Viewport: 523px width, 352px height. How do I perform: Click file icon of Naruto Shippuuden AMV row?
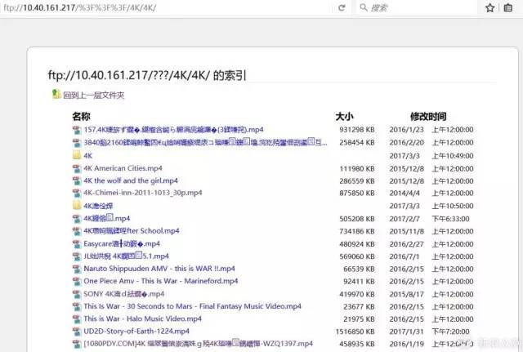click(x=77, y=269)
